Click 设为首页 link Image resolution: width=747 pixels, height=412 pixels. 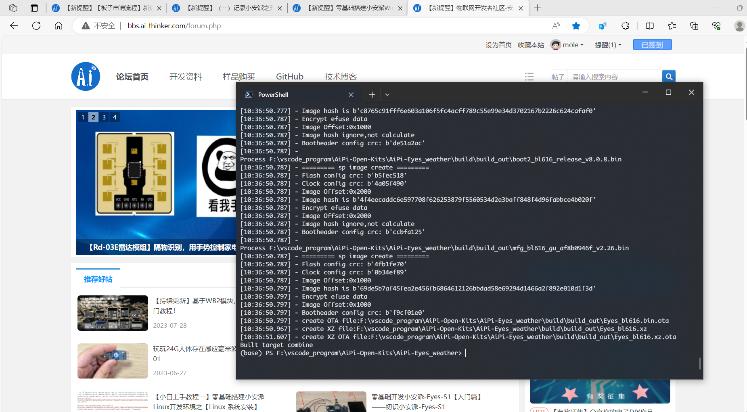point(498,45)
